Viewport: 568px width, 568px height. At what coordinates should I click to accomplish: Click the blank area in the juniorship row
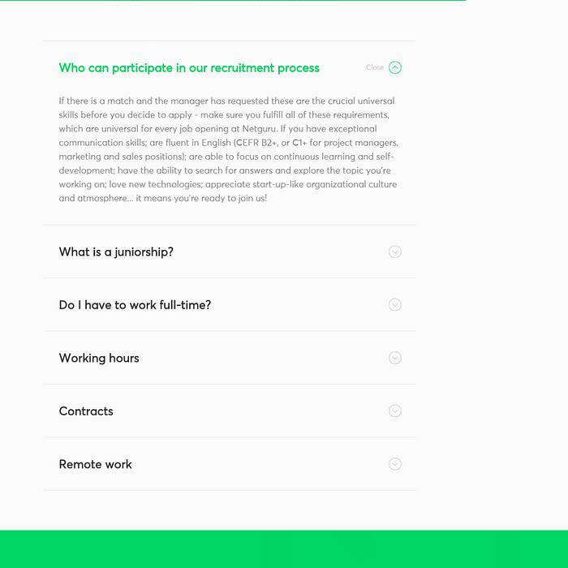pyautogui.click(x=281, y=252)
